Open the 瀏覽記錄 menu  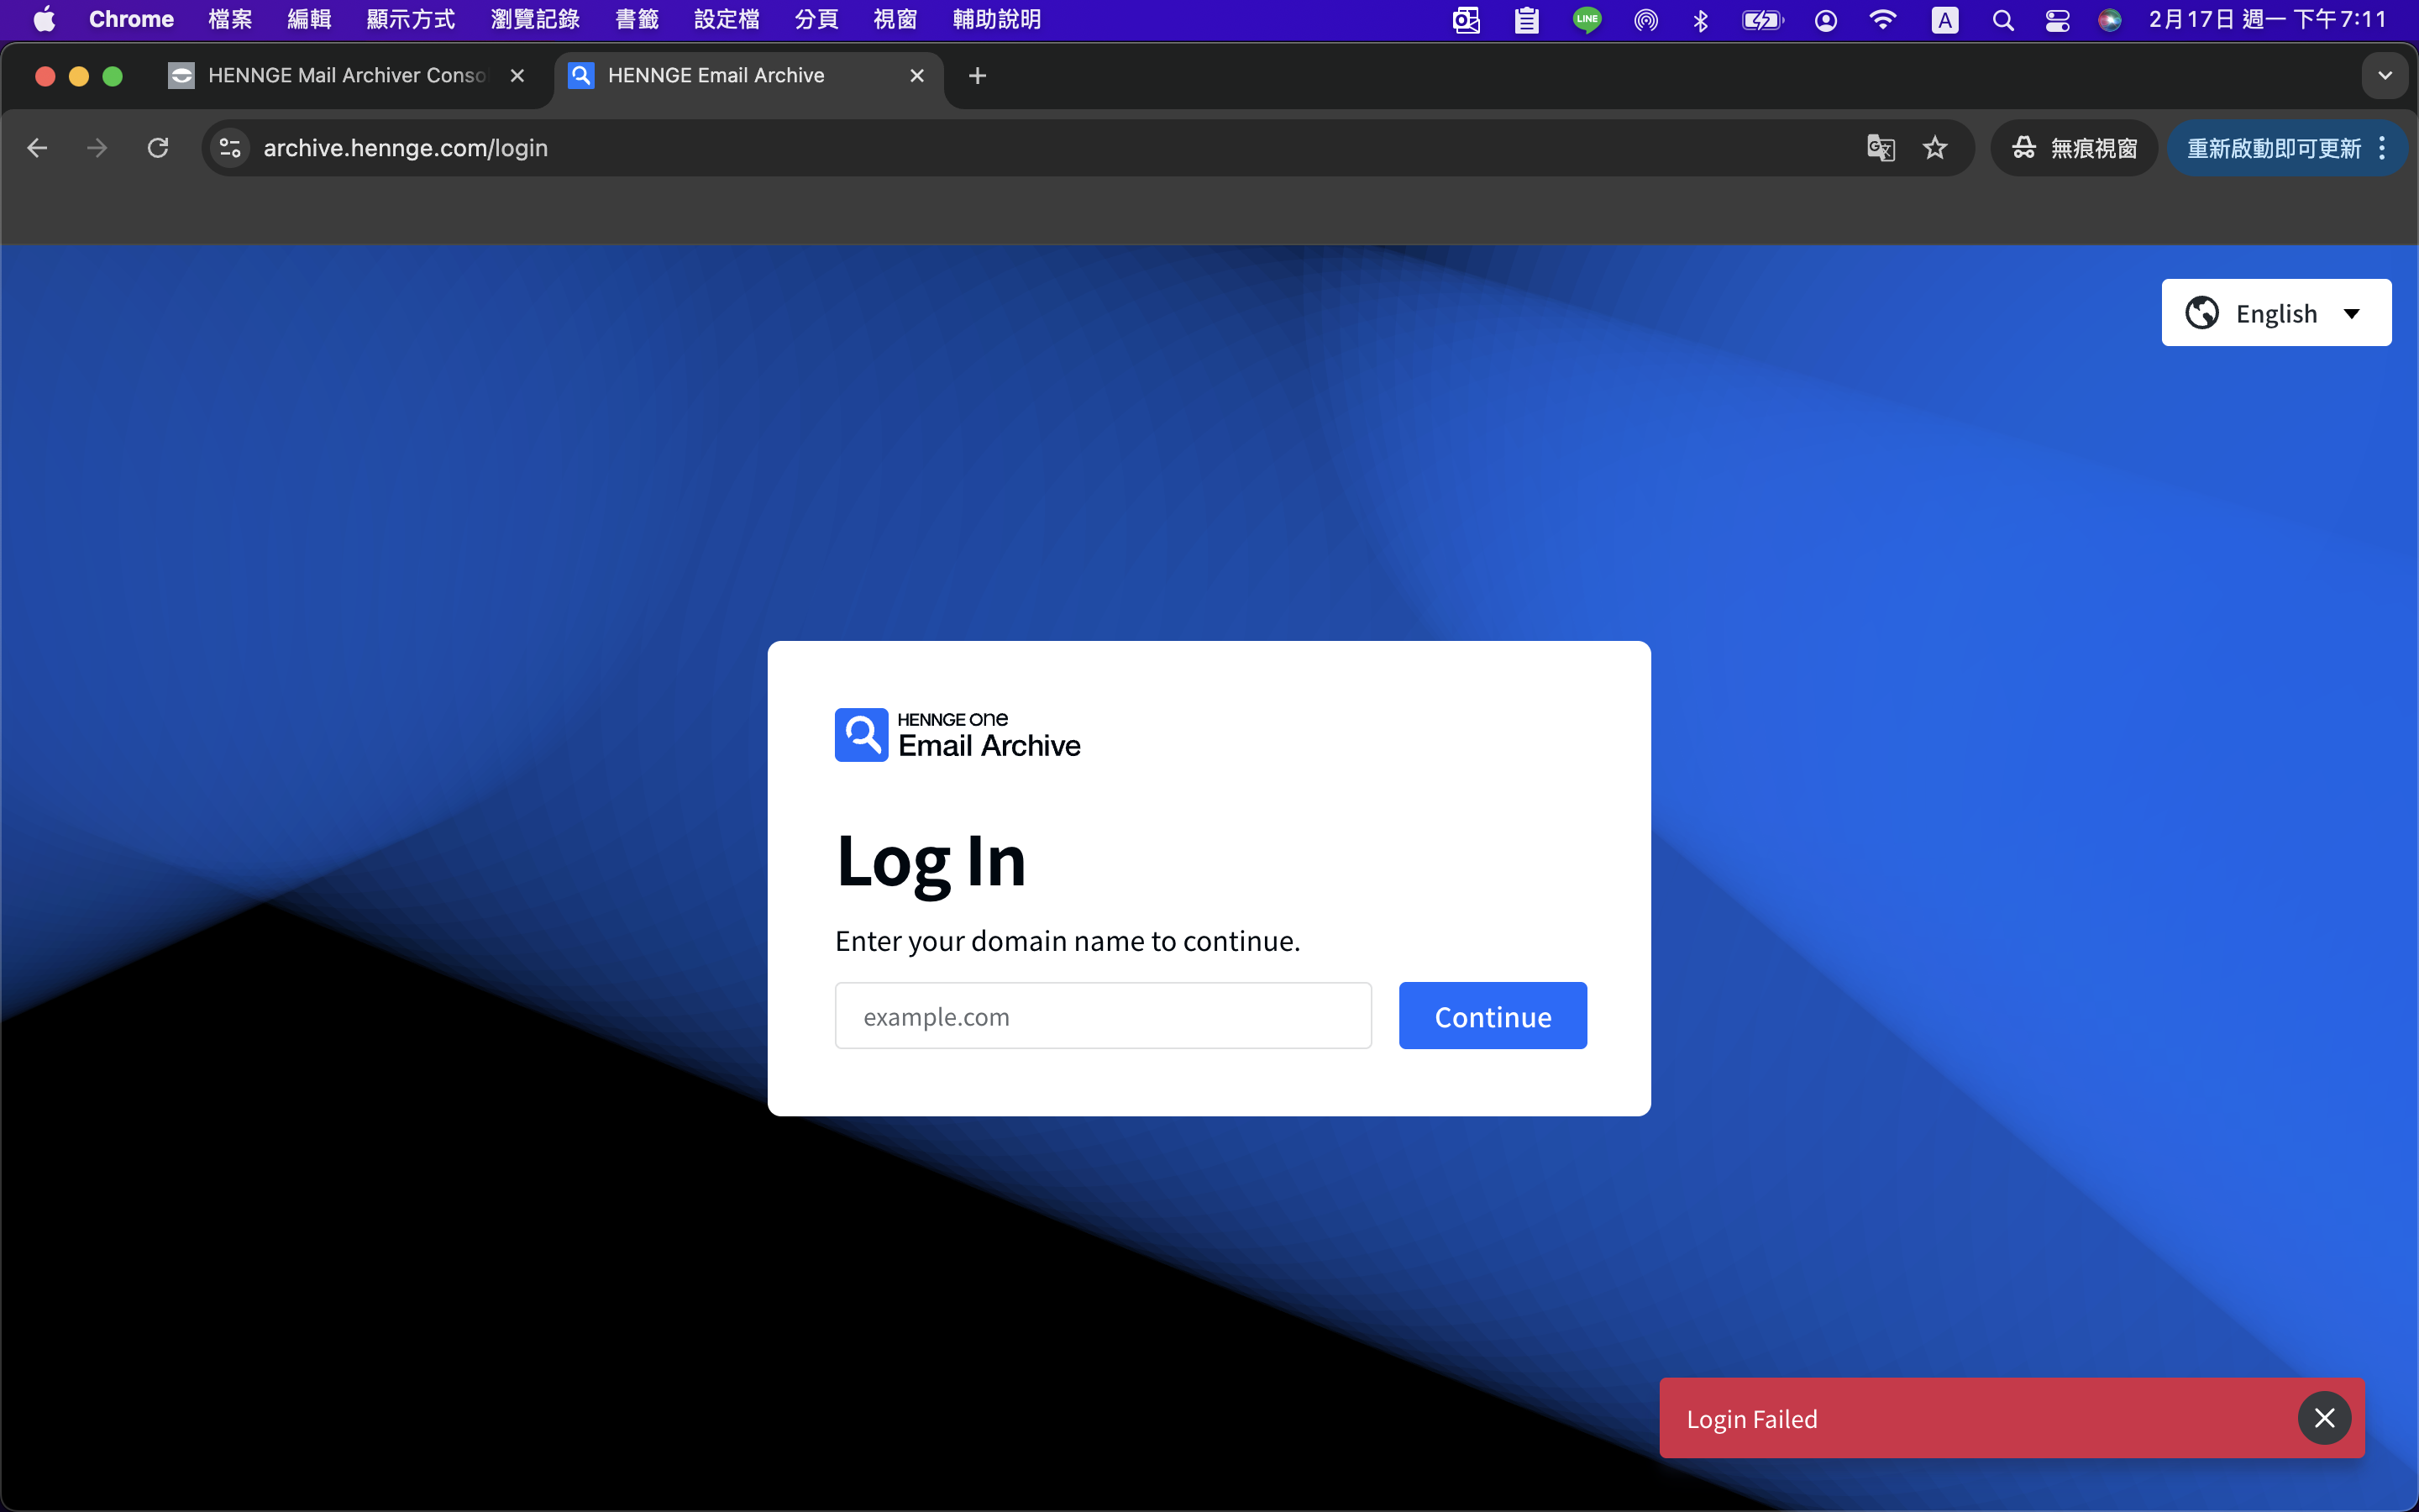pos(535,19)
